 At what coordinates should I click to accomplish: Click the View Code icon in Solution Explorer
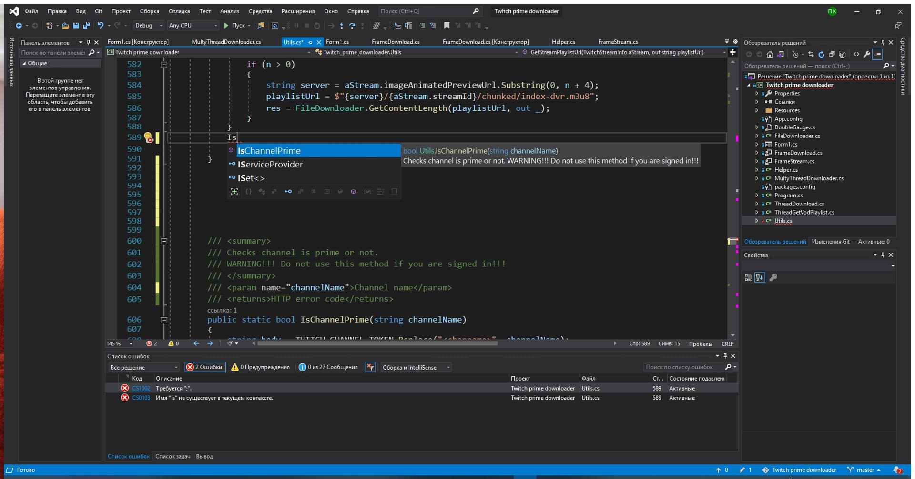[x=856, y=54]
